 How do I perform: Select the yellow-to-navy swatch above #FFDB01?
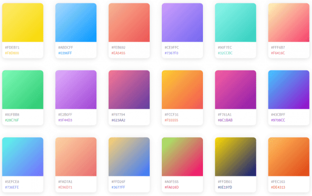coord(236,157)
